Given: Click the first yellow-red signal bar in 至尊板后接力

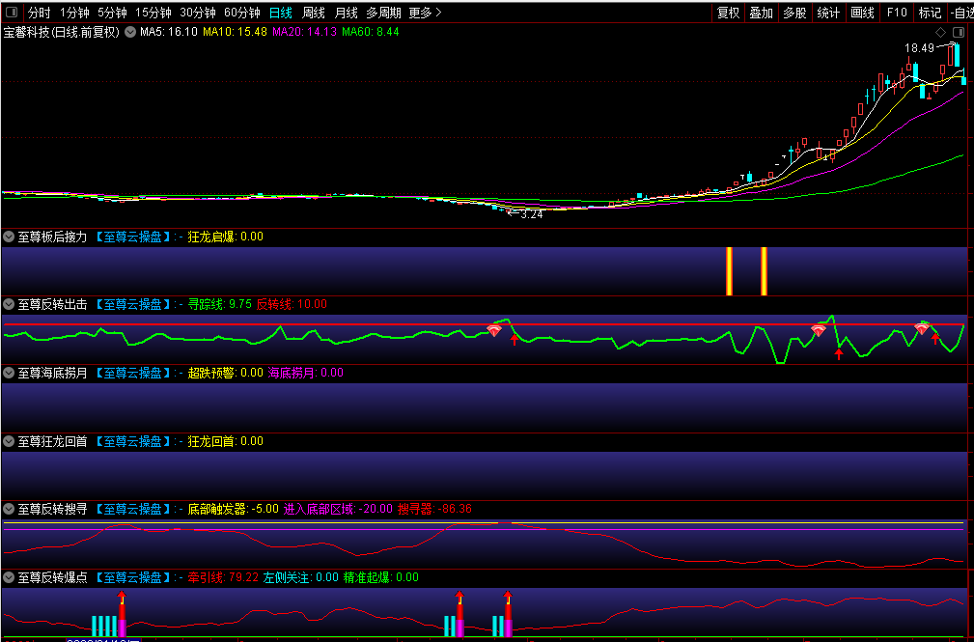Looking at the screenshot, I should tap(729, 270).
